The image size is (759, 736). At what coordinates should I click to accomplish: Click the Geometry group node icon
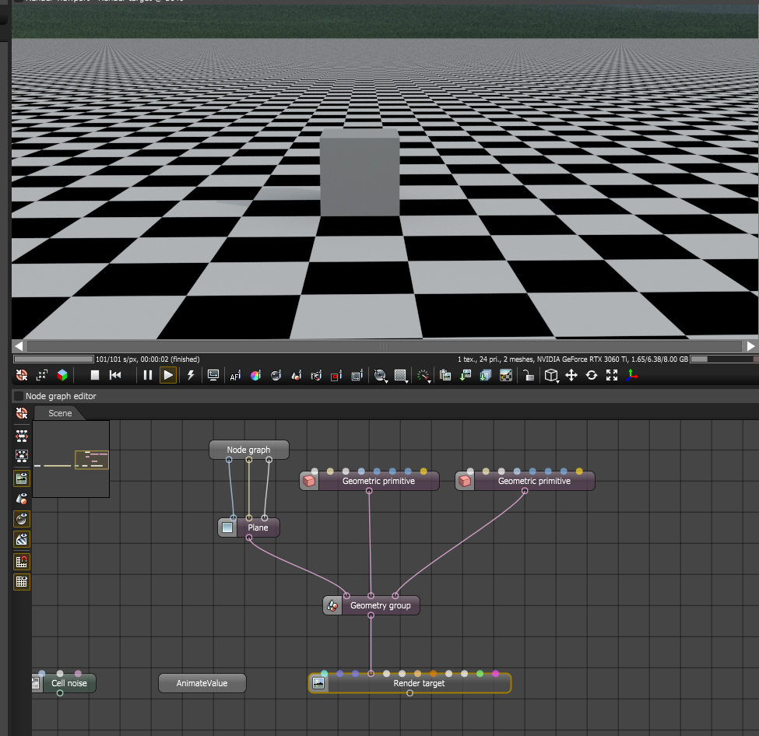[x=332, y=605]
